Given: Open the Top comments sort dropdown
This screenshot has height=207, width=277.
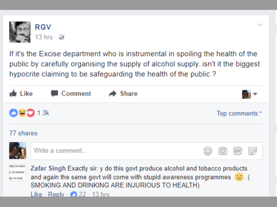Looking at the screenshot, I should pos(239,113).
